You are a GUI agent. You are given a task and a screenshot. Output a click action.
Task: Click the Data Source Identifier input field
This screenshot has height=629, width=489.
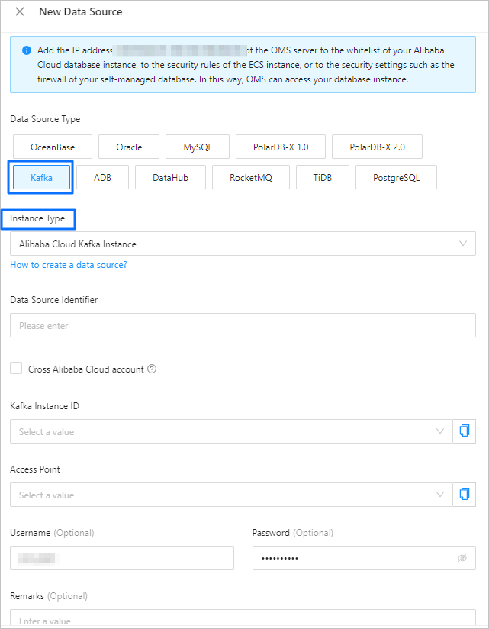[x=243, y=326]
